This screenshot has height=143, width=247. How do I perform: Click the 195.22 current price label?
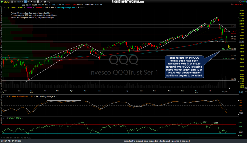[x=241, y=42]
